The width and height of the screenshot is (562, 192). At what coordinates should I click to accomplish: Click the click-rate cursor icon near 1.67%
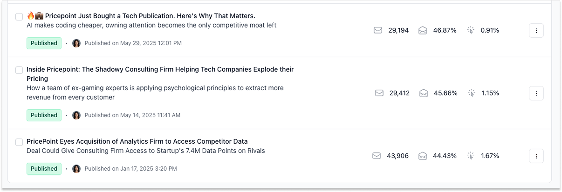[x=472, y=156]
